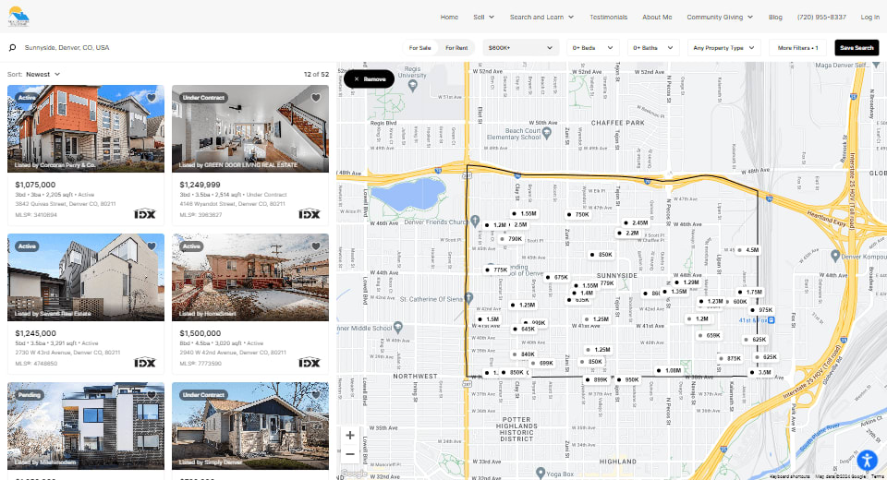The height and width of the screenshot is (480, 887).
Task: Go to the Home page
Action: [x=449, y=17]
